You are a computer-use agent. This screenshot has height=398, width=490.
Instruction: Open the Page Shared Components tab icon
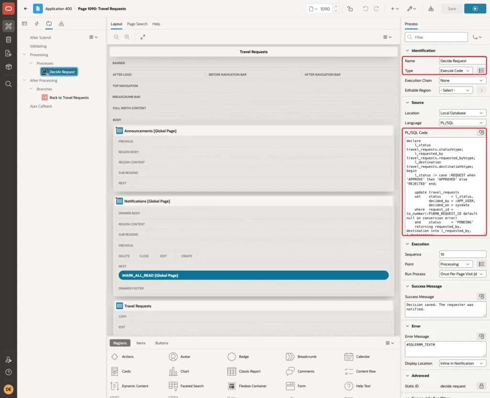click(61, 24)
